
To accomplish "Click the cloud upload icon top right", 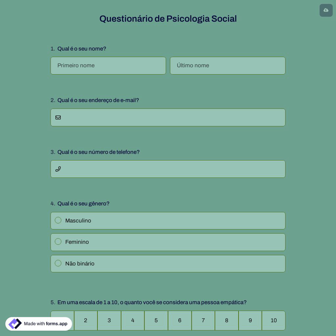I will point(326,10).
